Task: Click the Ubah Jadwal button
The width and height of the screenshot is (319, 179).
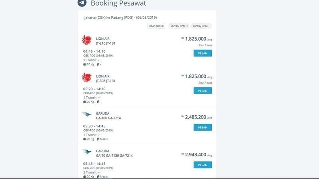Action: tap(156, 26)
